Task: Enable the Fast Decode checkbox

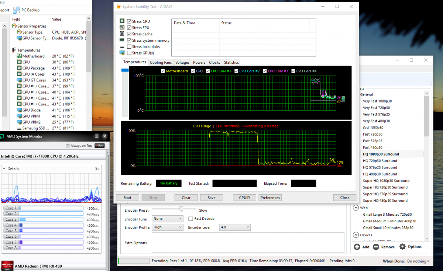Action: [190, 218]
